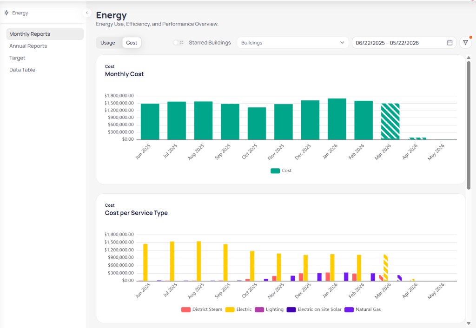Expand the Buildings dropdown

pos(293,43)
